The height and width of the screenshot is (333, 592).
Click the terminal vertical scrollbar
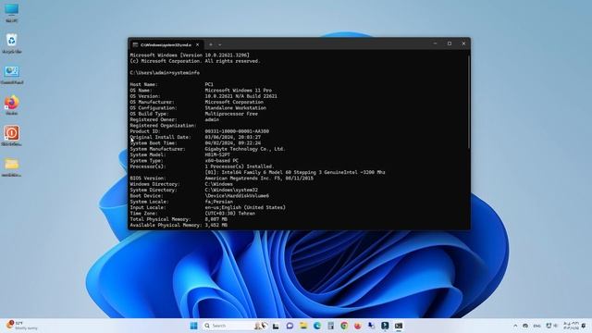click(x=469, y=102)
